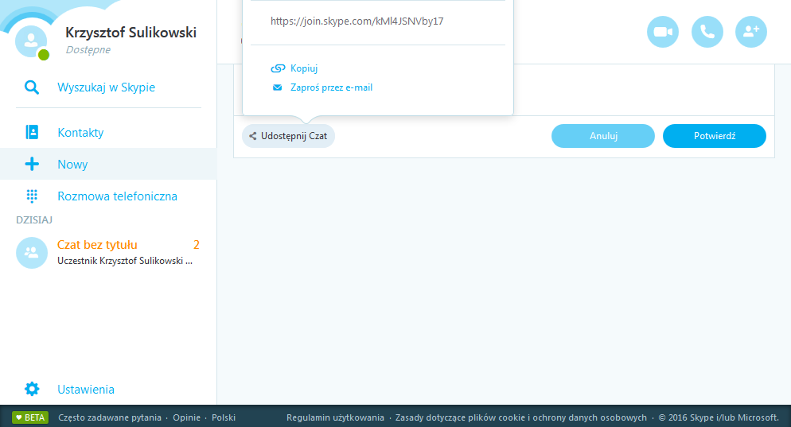
Task: Click the Krzysztof Sulikowski name heading
Action: coord(131,33)
